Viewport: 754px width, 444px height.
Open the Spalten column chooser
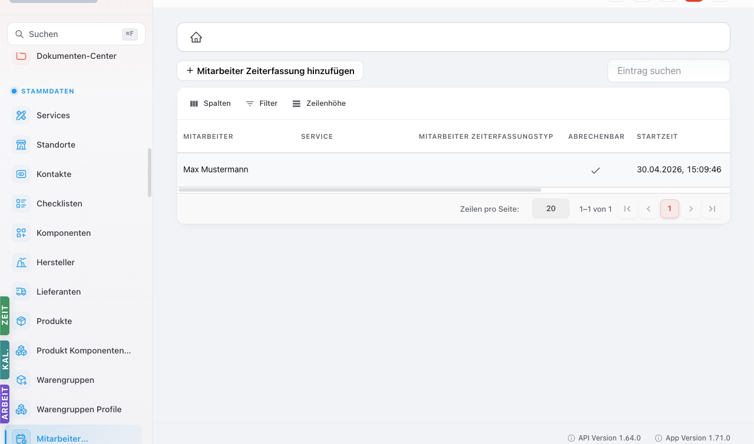(x=210, y=104)
